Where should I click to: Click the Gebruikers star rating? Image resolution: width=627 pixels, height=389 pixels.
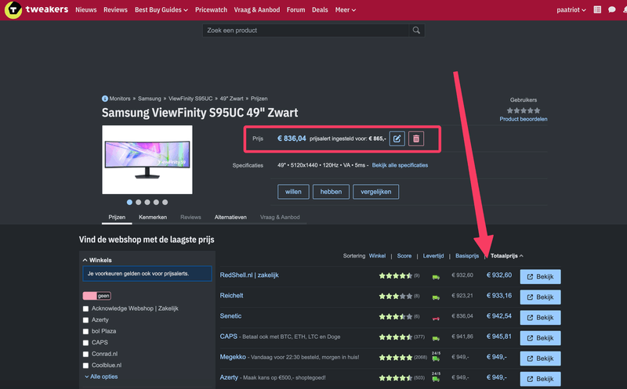pos(524,110)
